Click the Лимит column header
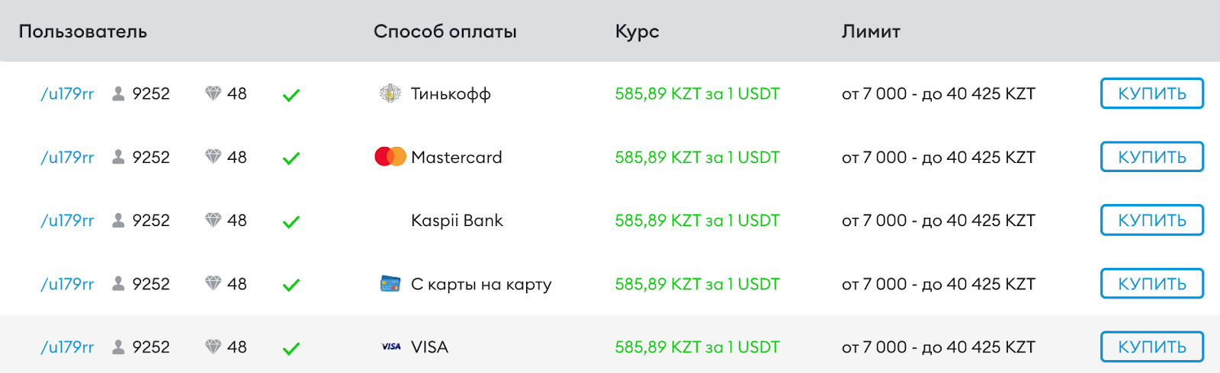Viewport: 1220px width, 373px height. (x=871, y=31)
